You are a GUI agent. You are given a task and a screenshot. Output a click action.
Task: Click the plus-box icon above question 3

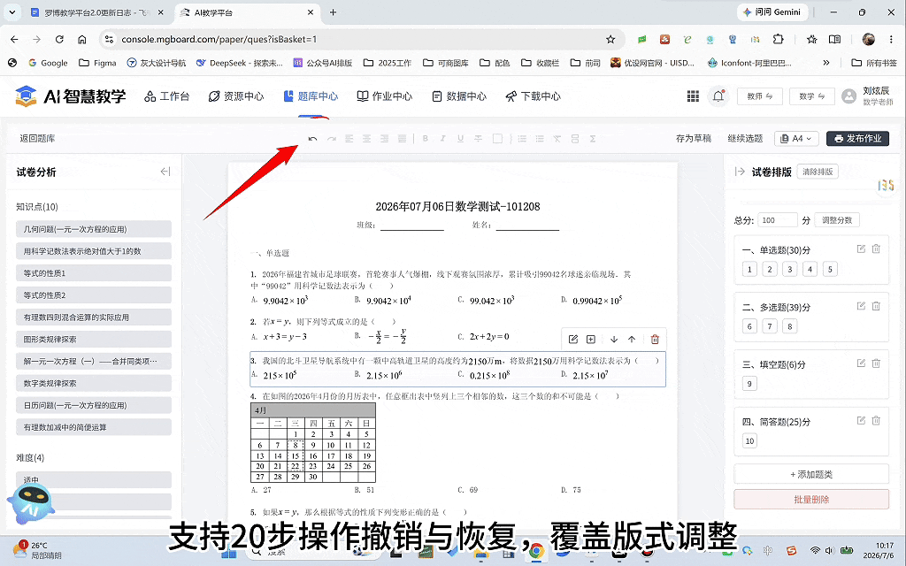pyautogui.click(x=591, y=339)
